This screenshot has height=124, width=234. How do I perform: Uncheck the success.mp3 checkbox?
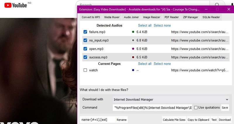(x=85, y=57)
